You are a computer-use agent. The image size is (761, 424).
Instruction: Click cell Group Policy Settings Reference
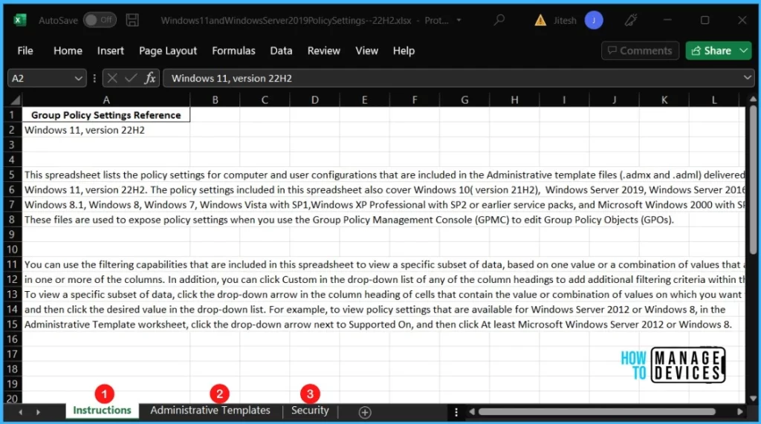click(x=106, y=115)
